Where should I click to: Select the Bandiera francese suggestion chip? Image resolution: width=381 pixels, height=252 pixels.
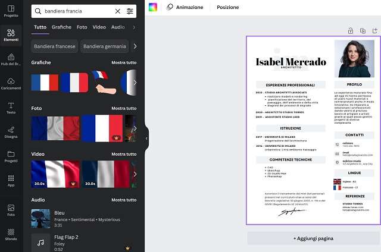click(x=54, y=46)
